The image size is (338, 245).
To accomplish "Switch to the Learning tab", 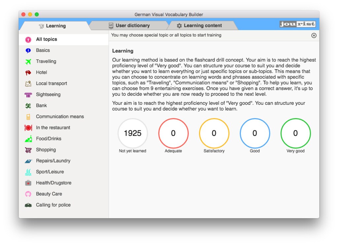I will point(55,26).
